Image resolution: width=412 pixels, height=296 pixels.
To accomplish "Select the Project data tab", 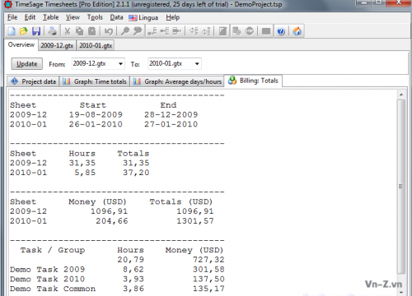I will coord(33,81).
